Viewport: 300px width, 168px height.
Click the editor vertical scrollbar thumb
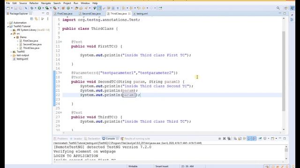284,71
